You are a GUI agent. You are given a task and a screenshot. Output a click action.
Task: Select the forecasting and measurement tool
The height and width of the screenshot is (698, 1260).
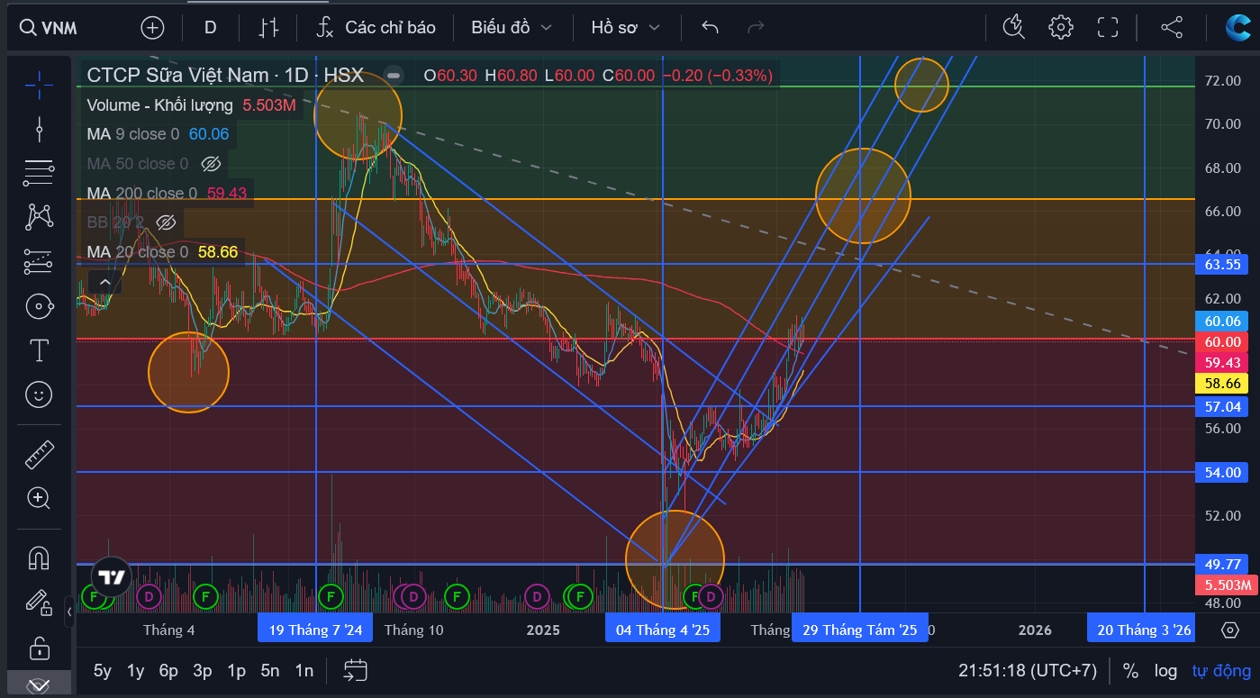pyautogui.click(x=39, y=261)
